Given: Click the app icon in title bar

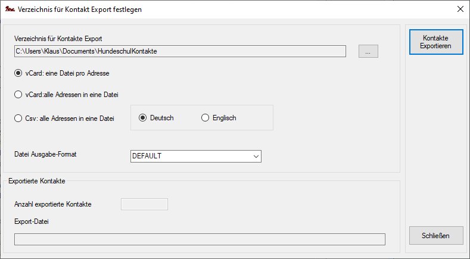Looking at the screenshot, I should 10,10.
